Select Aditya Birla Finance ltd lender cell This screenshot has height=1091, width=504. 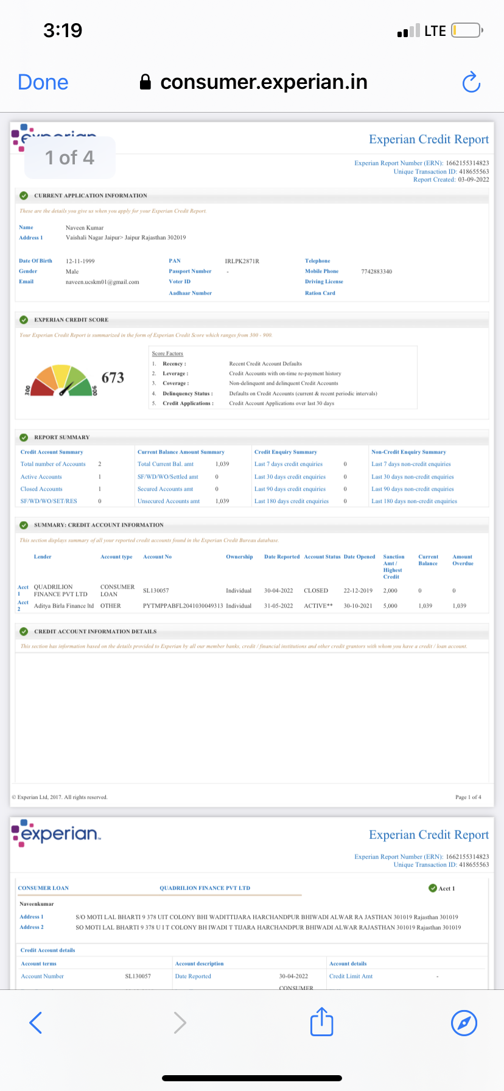point(64,606)
